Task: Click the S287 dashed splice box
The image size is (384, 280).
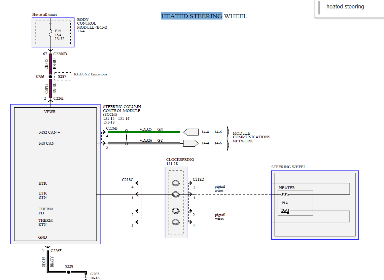Action: pyautogui.click(x=63, y=77)
